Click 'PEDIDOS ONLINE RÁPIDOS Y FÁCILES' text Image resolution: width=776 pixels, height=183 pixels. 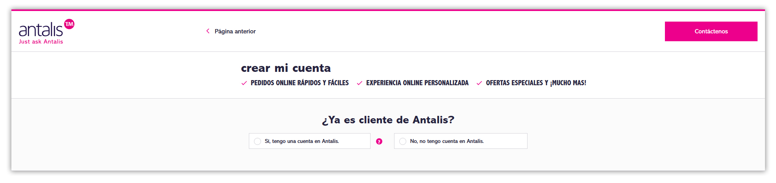coord(299,83)
